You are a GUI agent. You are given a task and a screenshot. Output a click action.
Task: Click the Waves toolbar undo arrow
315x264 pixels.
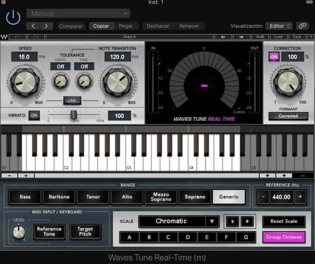point(18,37)
